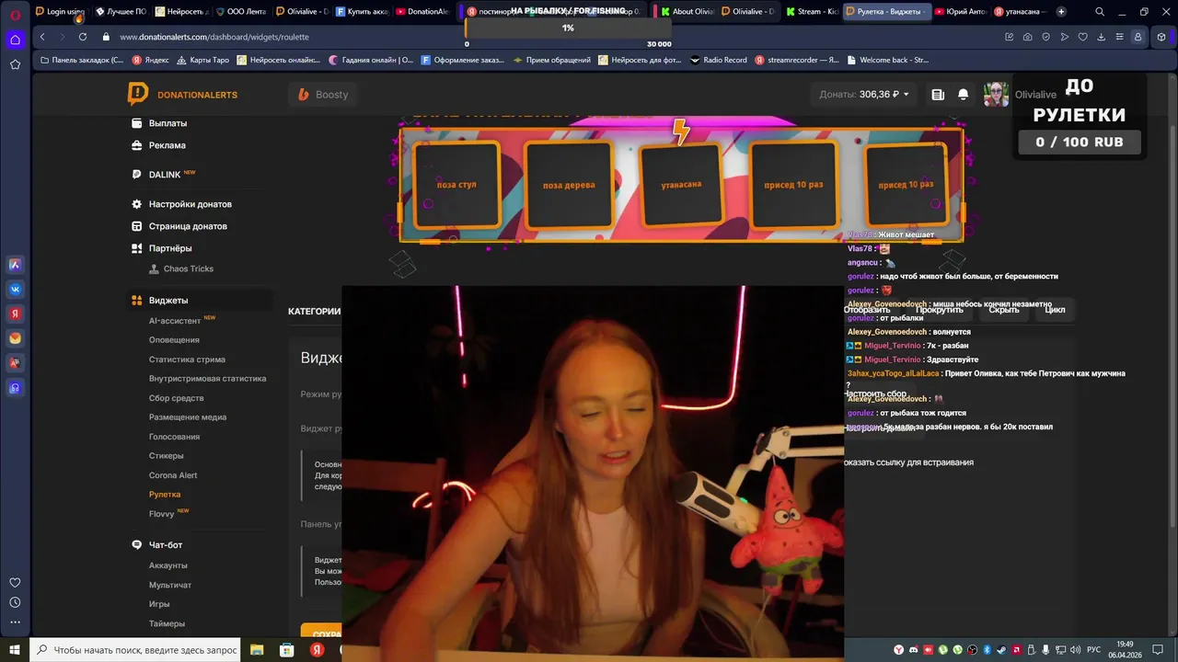Viewport: 1178px width, 662px height.
Task: Open DALINK in the sidebar
Action: click(164, 175)
